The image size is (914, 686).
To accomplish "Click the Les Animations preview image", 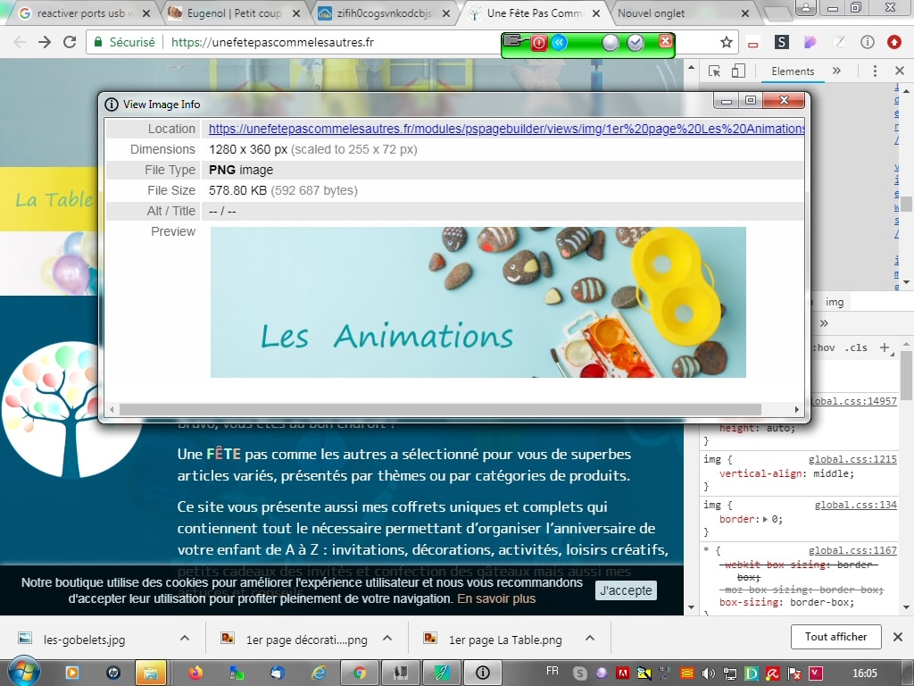I will (478, 302).
